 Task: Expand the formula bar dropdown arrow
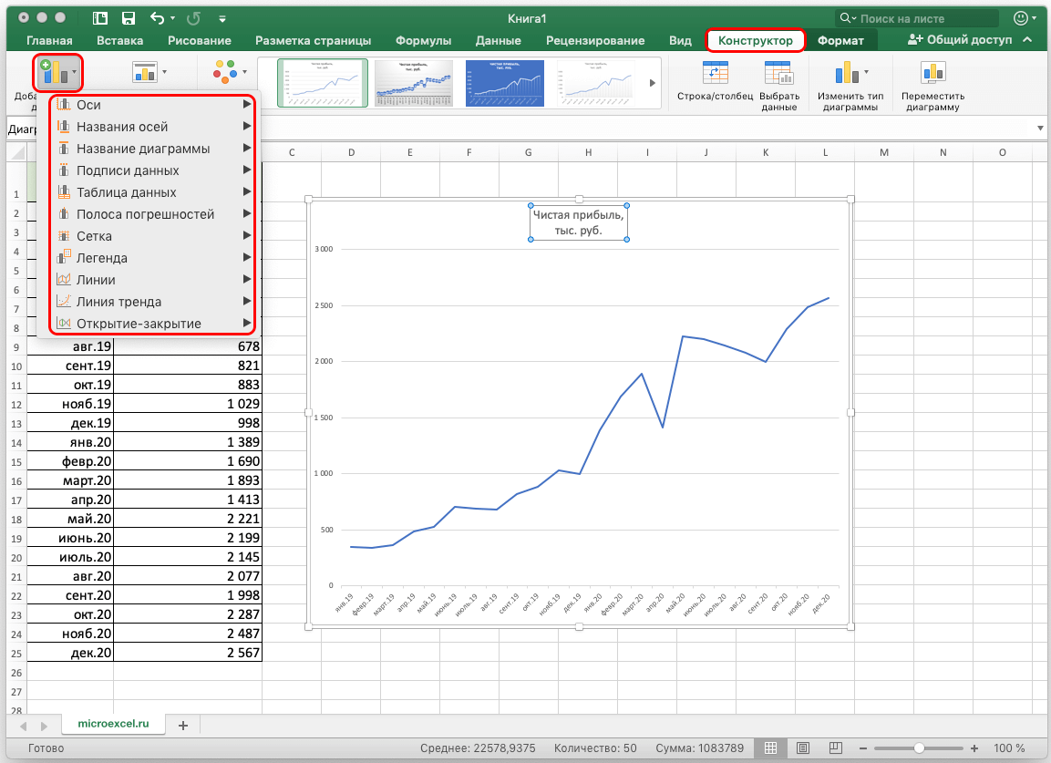point(1040,128)
